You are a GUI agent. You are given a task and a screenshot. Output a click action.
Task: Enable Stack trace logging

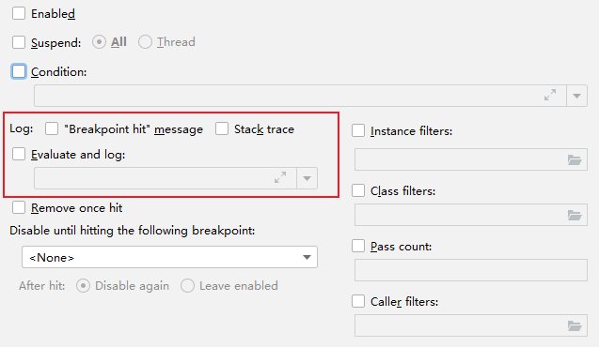tap(222, 128)
